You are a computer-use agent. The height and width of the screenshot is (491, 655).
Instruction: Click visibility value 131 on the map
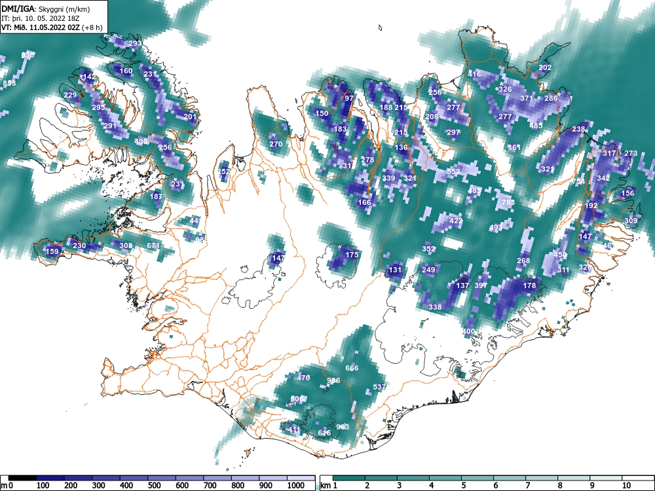pyautogui.click(x=395, y=270)
